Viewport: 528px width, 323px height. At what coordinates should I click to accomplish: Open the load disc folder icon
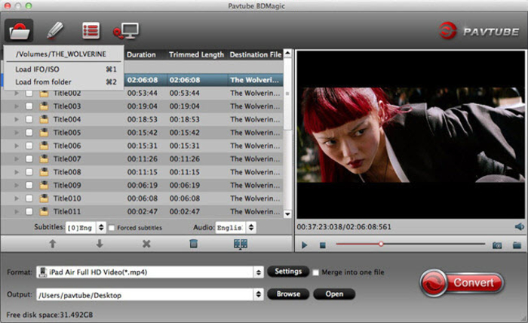coord(19,31)
